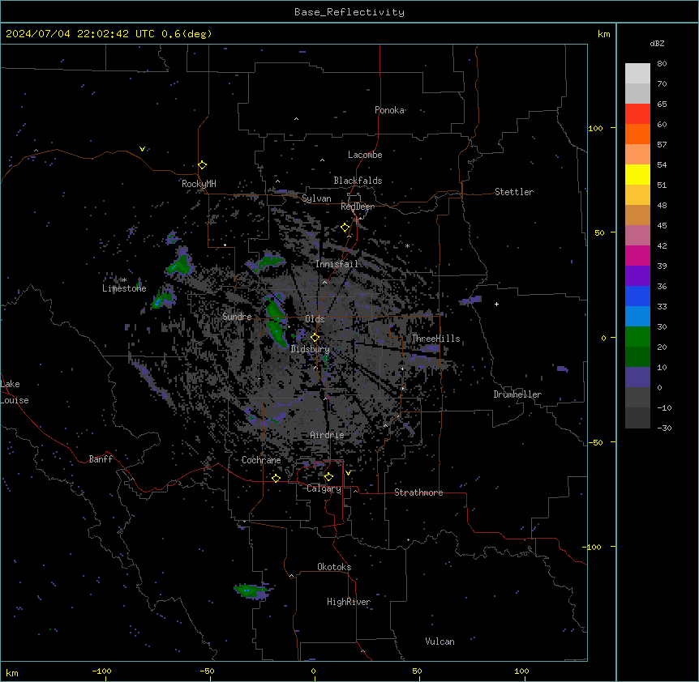The width and height of the screenshot is (699, 682).
Task: Click the Limestone label
Action: 124,288
